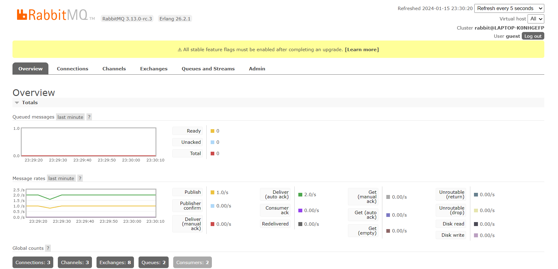Image resolution: width=558 pixels, height=269 pixels.
Task: Click the Disk read swatch
Action: click(476, 224)
